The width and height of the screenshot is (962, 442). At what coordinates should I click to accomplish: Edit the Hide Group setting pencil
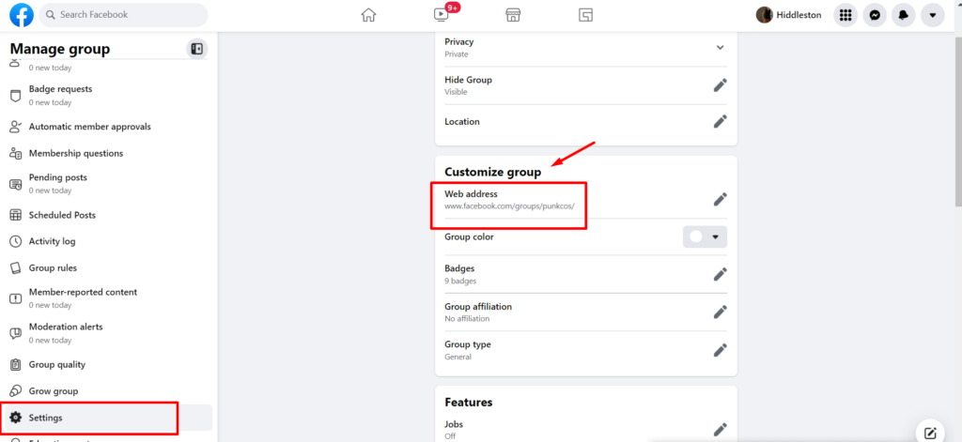coord(721,85)
